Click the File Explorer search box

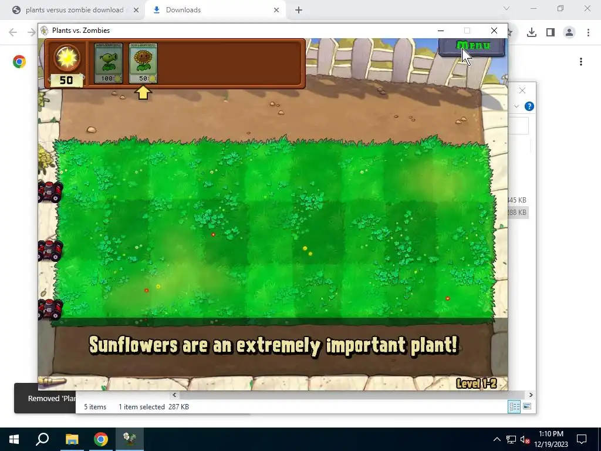(x=518, y=126)
